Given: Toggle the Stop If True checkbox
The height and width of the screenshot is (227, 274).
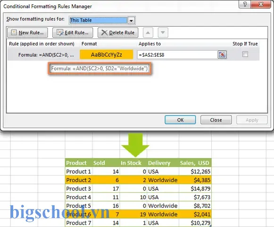Looking at the screenshot, I should pyautogui.click(x=245, y=54).
